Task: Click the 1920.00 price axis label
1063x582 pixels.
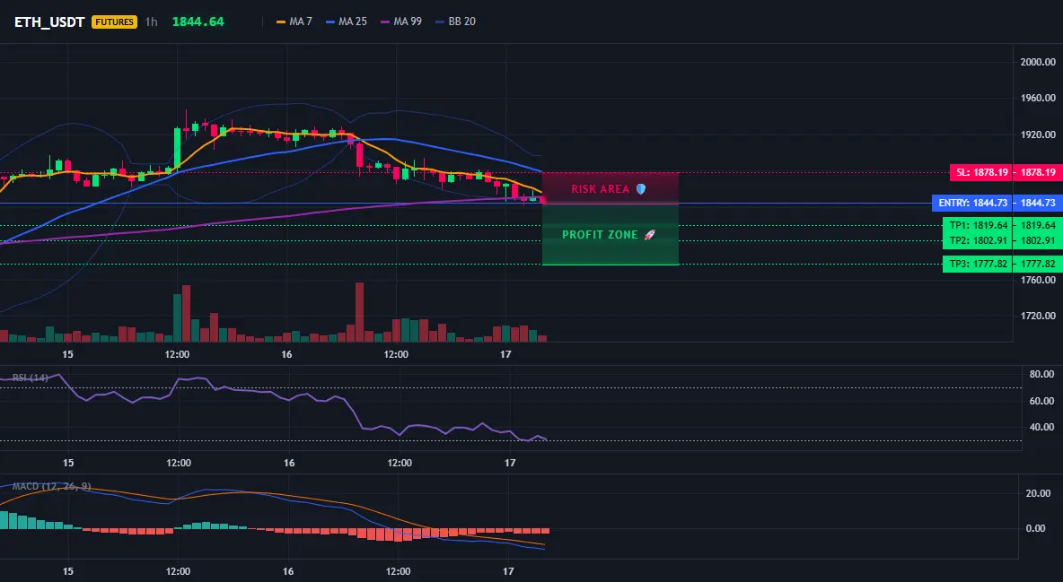Action: (1038, 135)
